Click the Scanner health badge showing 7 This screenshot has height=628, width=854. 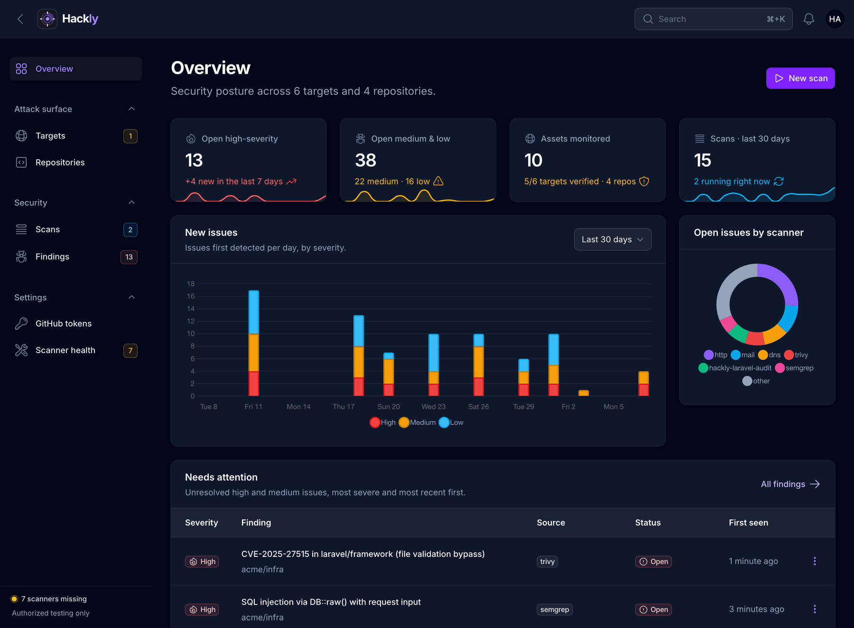pyautogui.click(x=130, y=351)
